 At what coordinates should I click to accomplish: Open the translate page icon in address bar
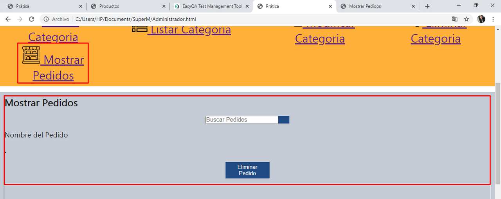[454, 19]
